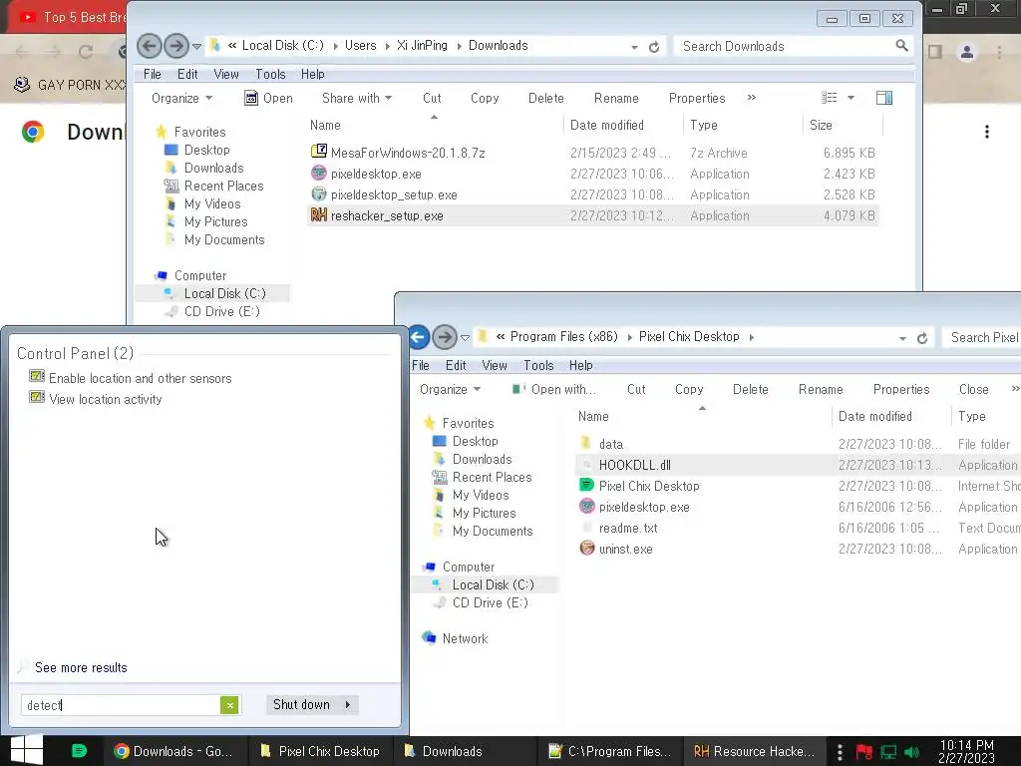The width and height of the screenshot is (1021, 766).
Task: Refresh the Downloads folder listing
Action: (x=654, y=47)
